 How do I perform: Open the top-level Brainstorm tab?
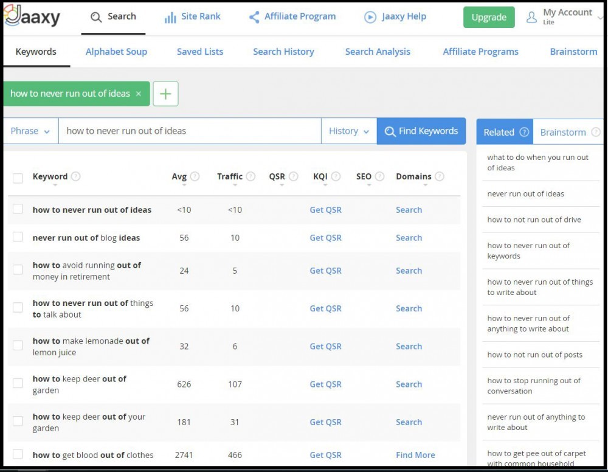pyautogui.click(x=573, y=52)
